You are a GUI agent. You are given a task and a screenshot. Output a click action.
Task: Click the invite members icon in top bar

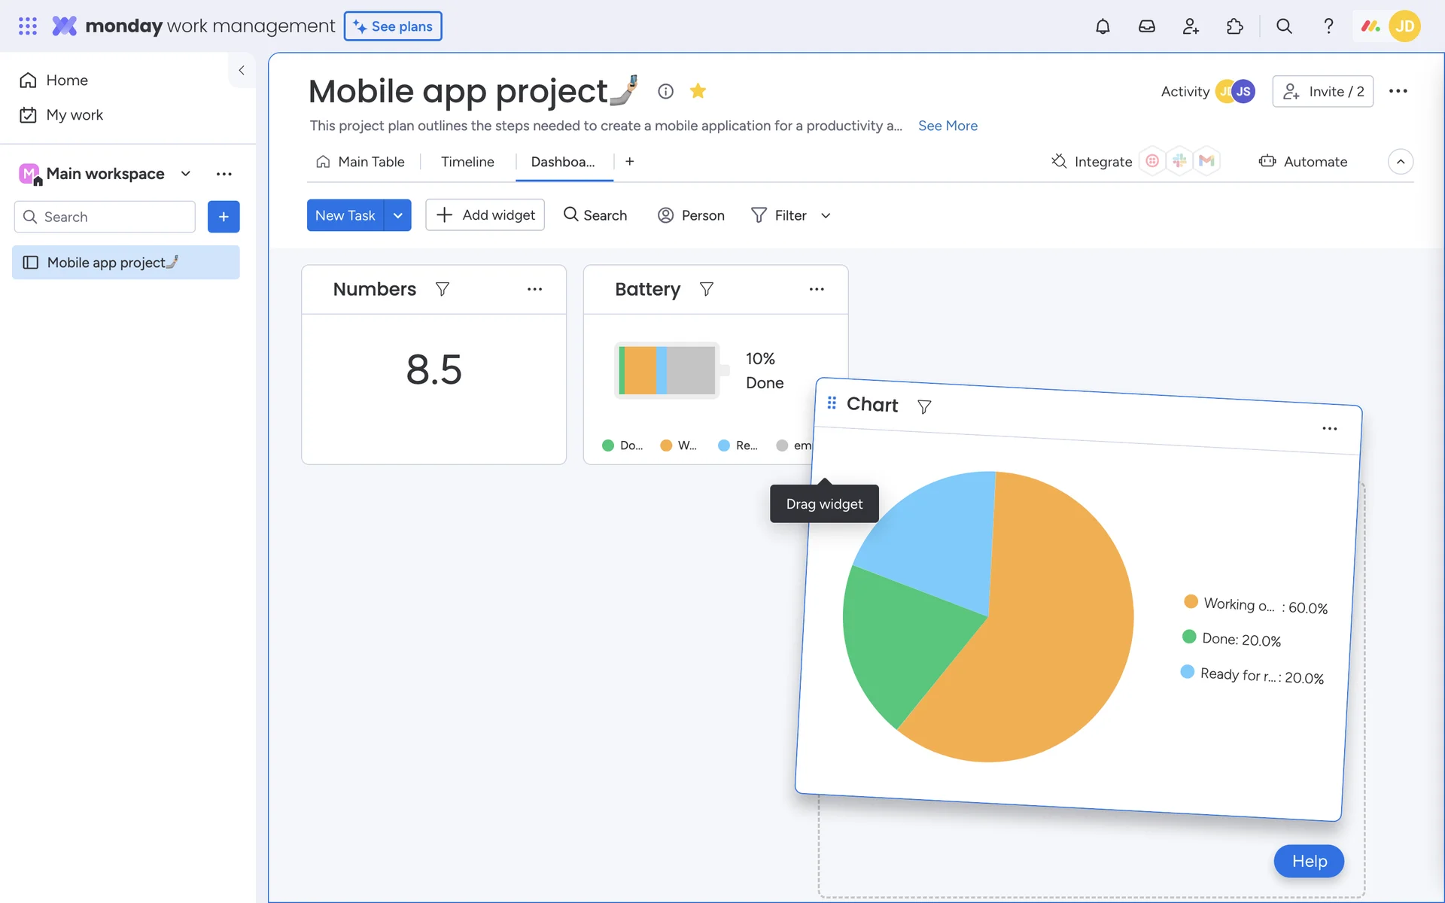(1191, 26)
